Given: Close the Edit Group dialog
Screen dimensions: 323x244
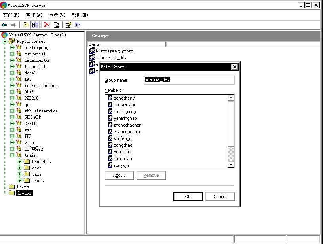Looking at the screenshot, I should pos(234,67).
